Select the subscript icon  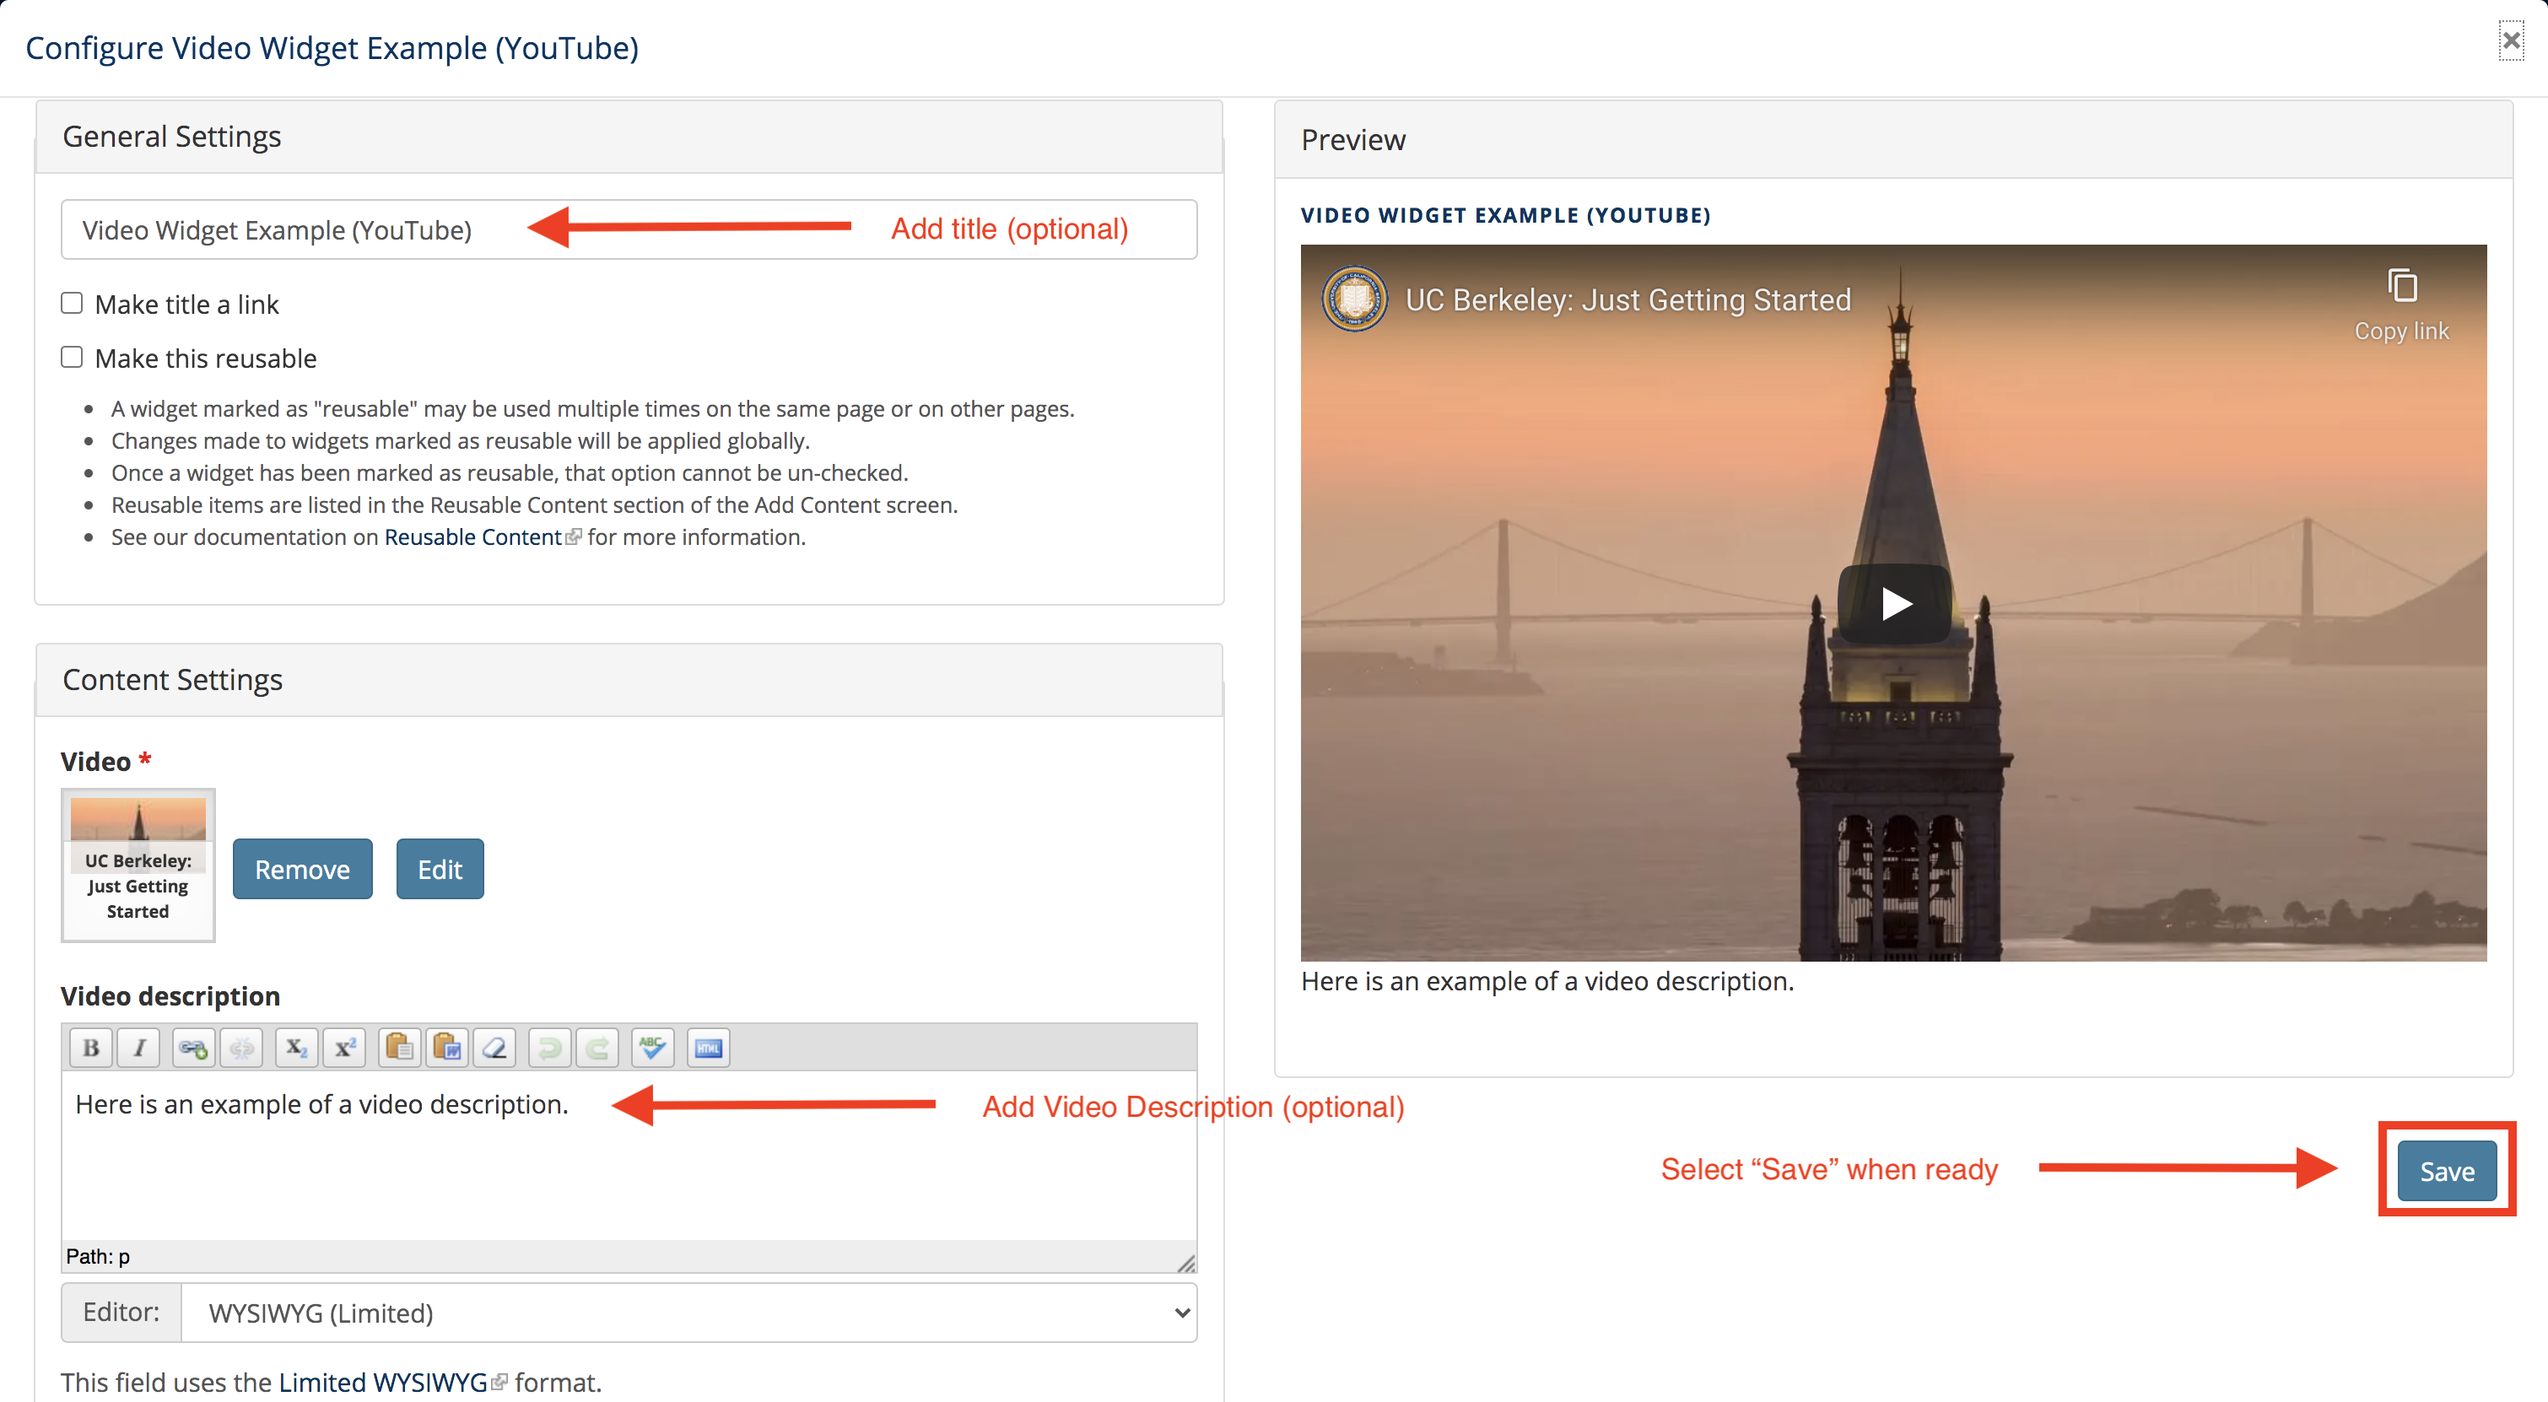(294, 1047)
